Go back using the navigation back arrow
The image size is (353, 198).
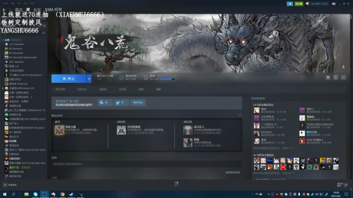pos(4,10)
